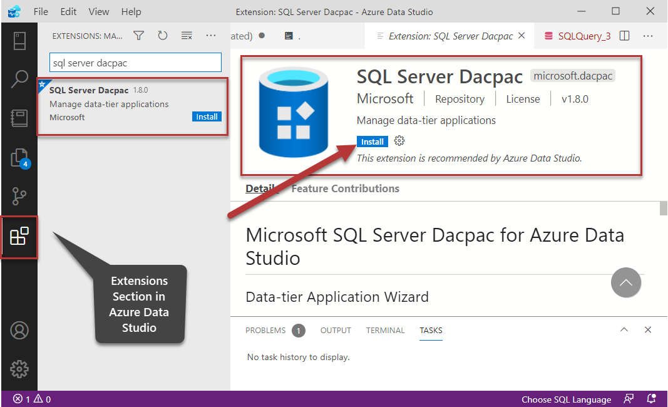Open the Connections view in activity bar
Viewport: 668px width, 407px height.
point(19,41)
